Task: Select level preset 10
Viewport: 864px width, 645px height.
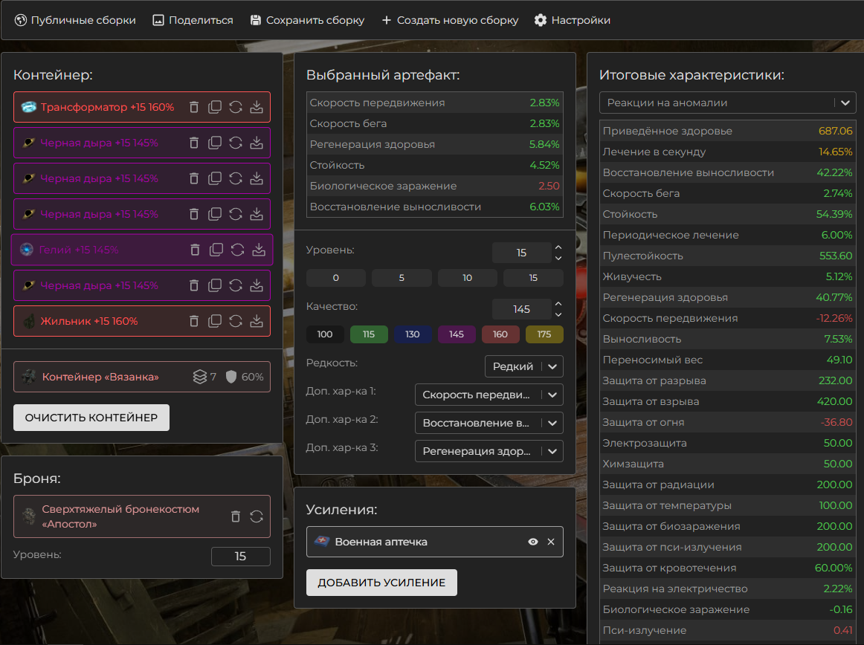Action: 467,278
